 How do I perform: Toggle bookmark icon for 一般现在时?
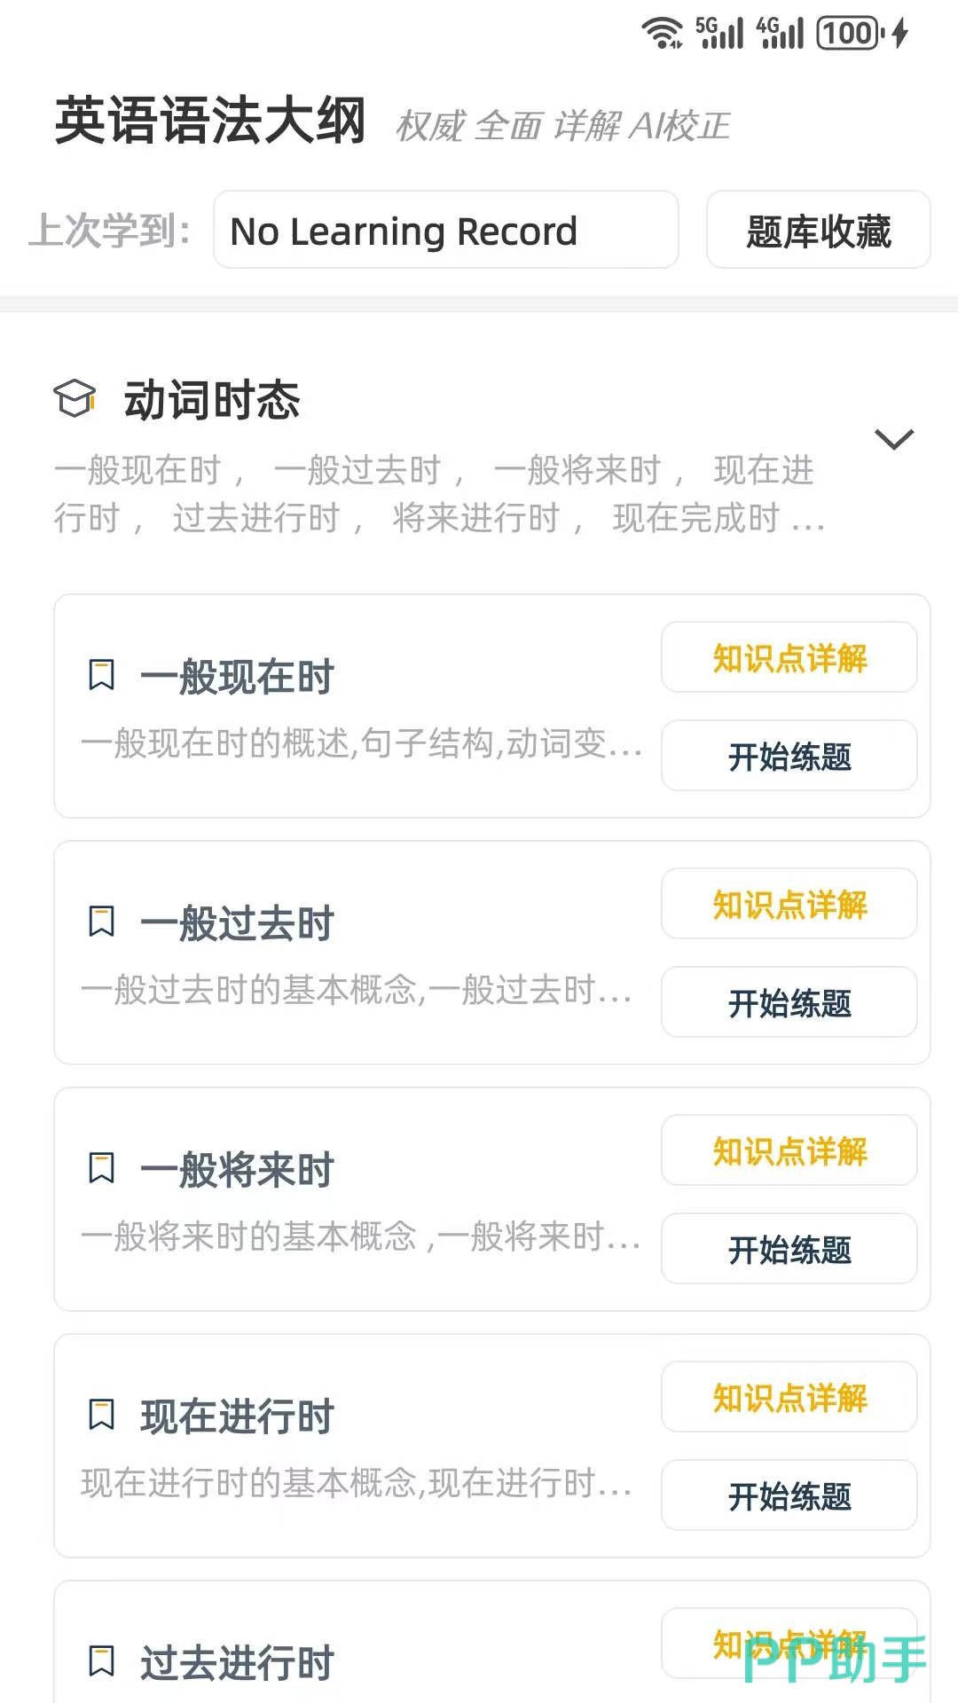click(x=102, y=675)
